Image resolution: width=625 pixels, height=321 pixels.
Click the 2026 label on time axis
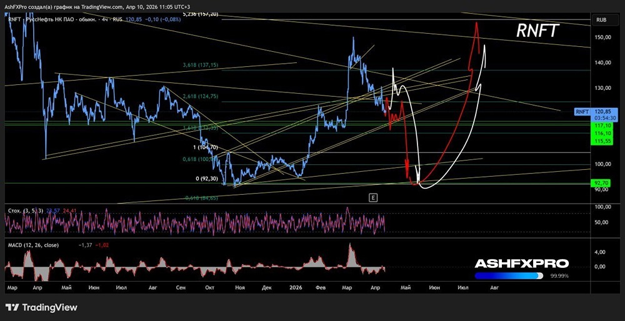tap(296, 287)
